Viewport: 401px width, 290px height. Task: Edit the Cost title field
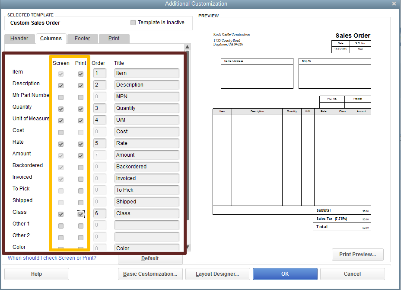(147, 132)
